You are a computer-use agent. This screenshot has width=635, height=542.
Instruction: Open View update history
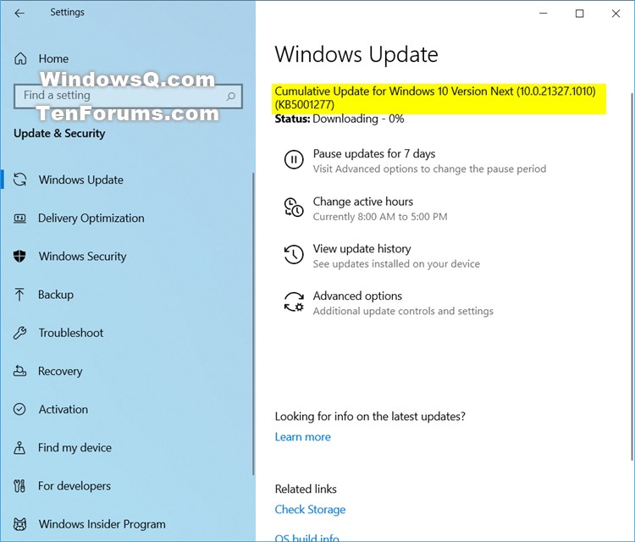coord(362,249)
